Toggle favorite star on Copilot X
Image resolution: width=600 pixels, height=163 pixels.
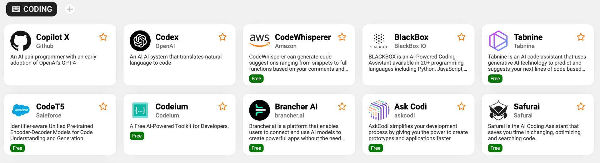point(103,37)
